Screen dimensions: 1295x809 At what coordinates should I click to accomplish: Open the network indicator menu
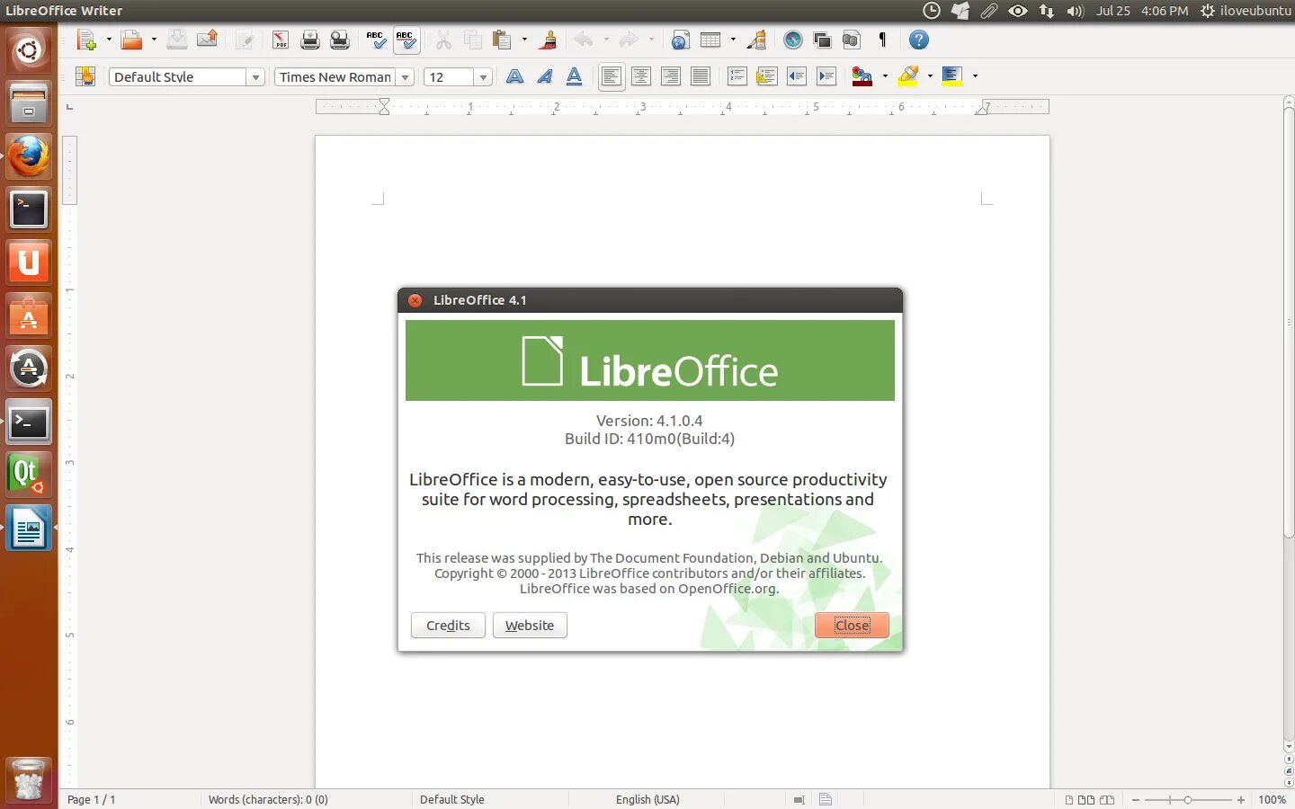click(1046, 11)
